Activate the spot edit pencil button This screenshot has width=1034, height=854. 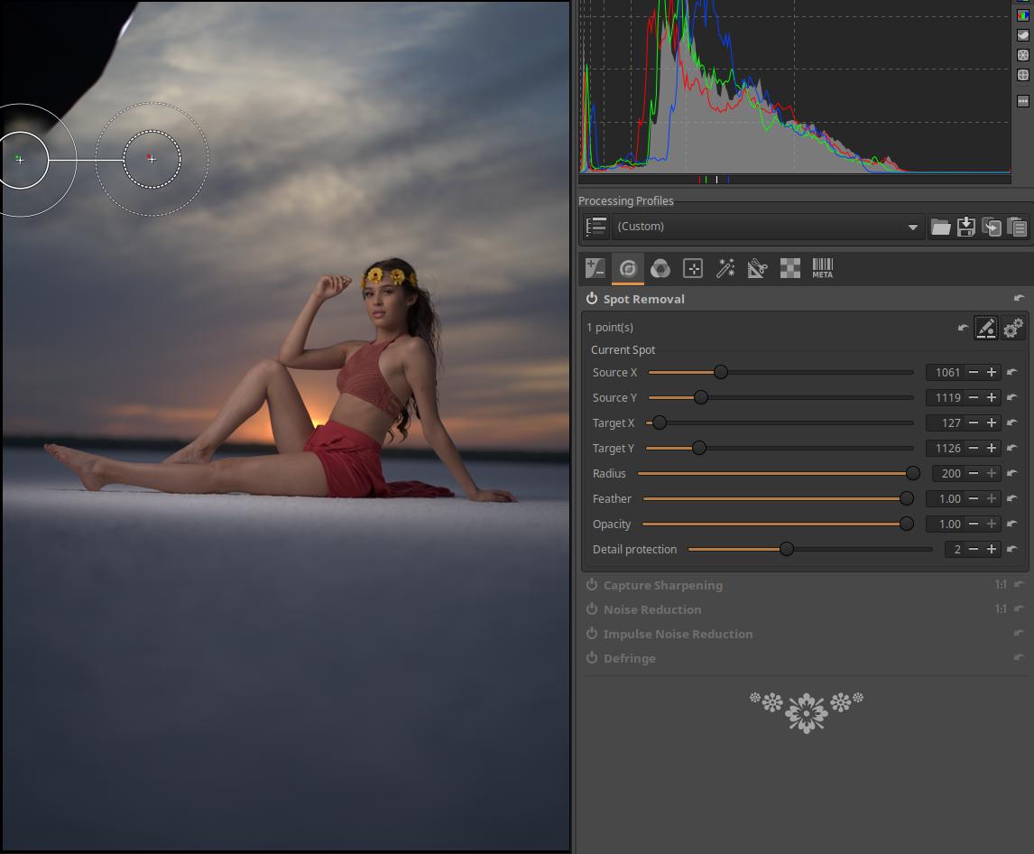pyautogui.click(x=986, y=328)
